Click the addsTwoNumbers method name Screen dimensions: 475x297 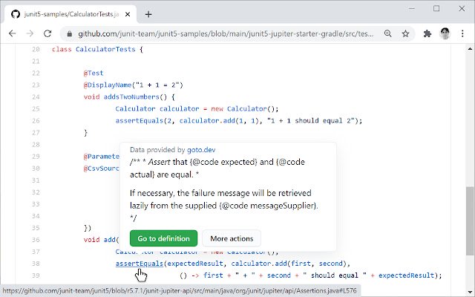click(x=131, y=97)
